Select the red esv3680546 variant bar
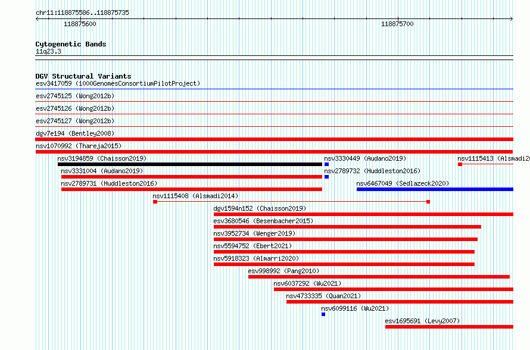 click(x=347, y=227)
